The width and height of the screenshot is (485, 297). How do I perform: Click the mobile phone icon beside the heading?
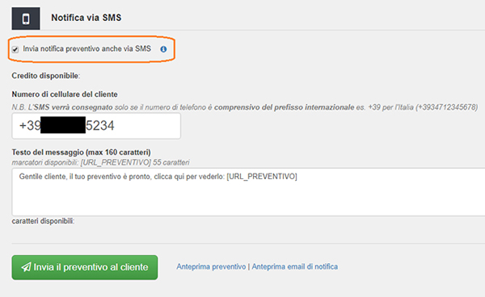pos(26,19)
